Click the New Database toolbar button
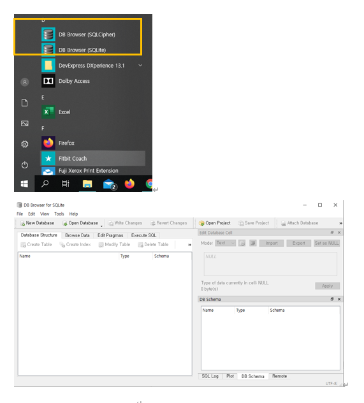Image resolution: width=364 pixels, height=403 pixels. (37, 223)
